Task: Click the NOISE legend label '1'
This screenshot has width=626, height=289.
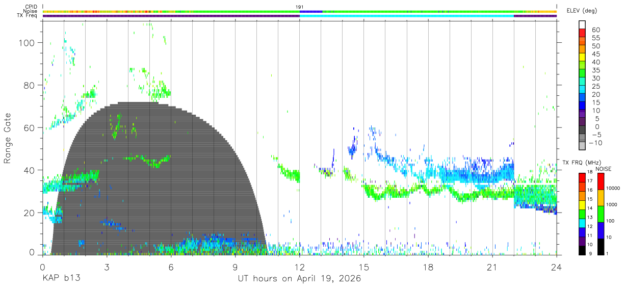Action: 606,253
